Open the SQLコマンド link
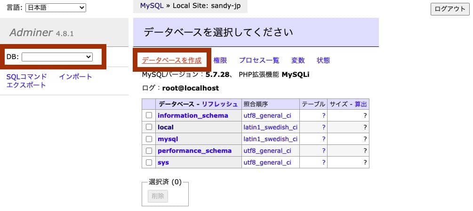 (x=26, y=76)
